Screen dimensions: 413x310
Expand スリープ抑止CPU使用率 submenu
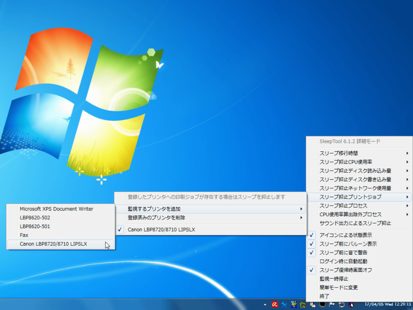point(359,162)
